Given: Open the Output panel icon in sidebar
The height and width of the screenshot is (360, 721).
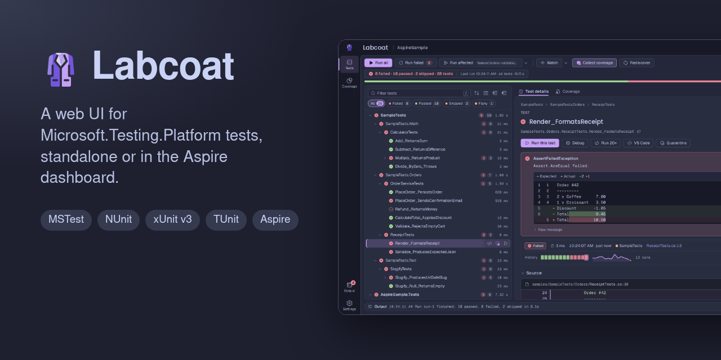Looking at the screenshot, I should pos(349,287).
